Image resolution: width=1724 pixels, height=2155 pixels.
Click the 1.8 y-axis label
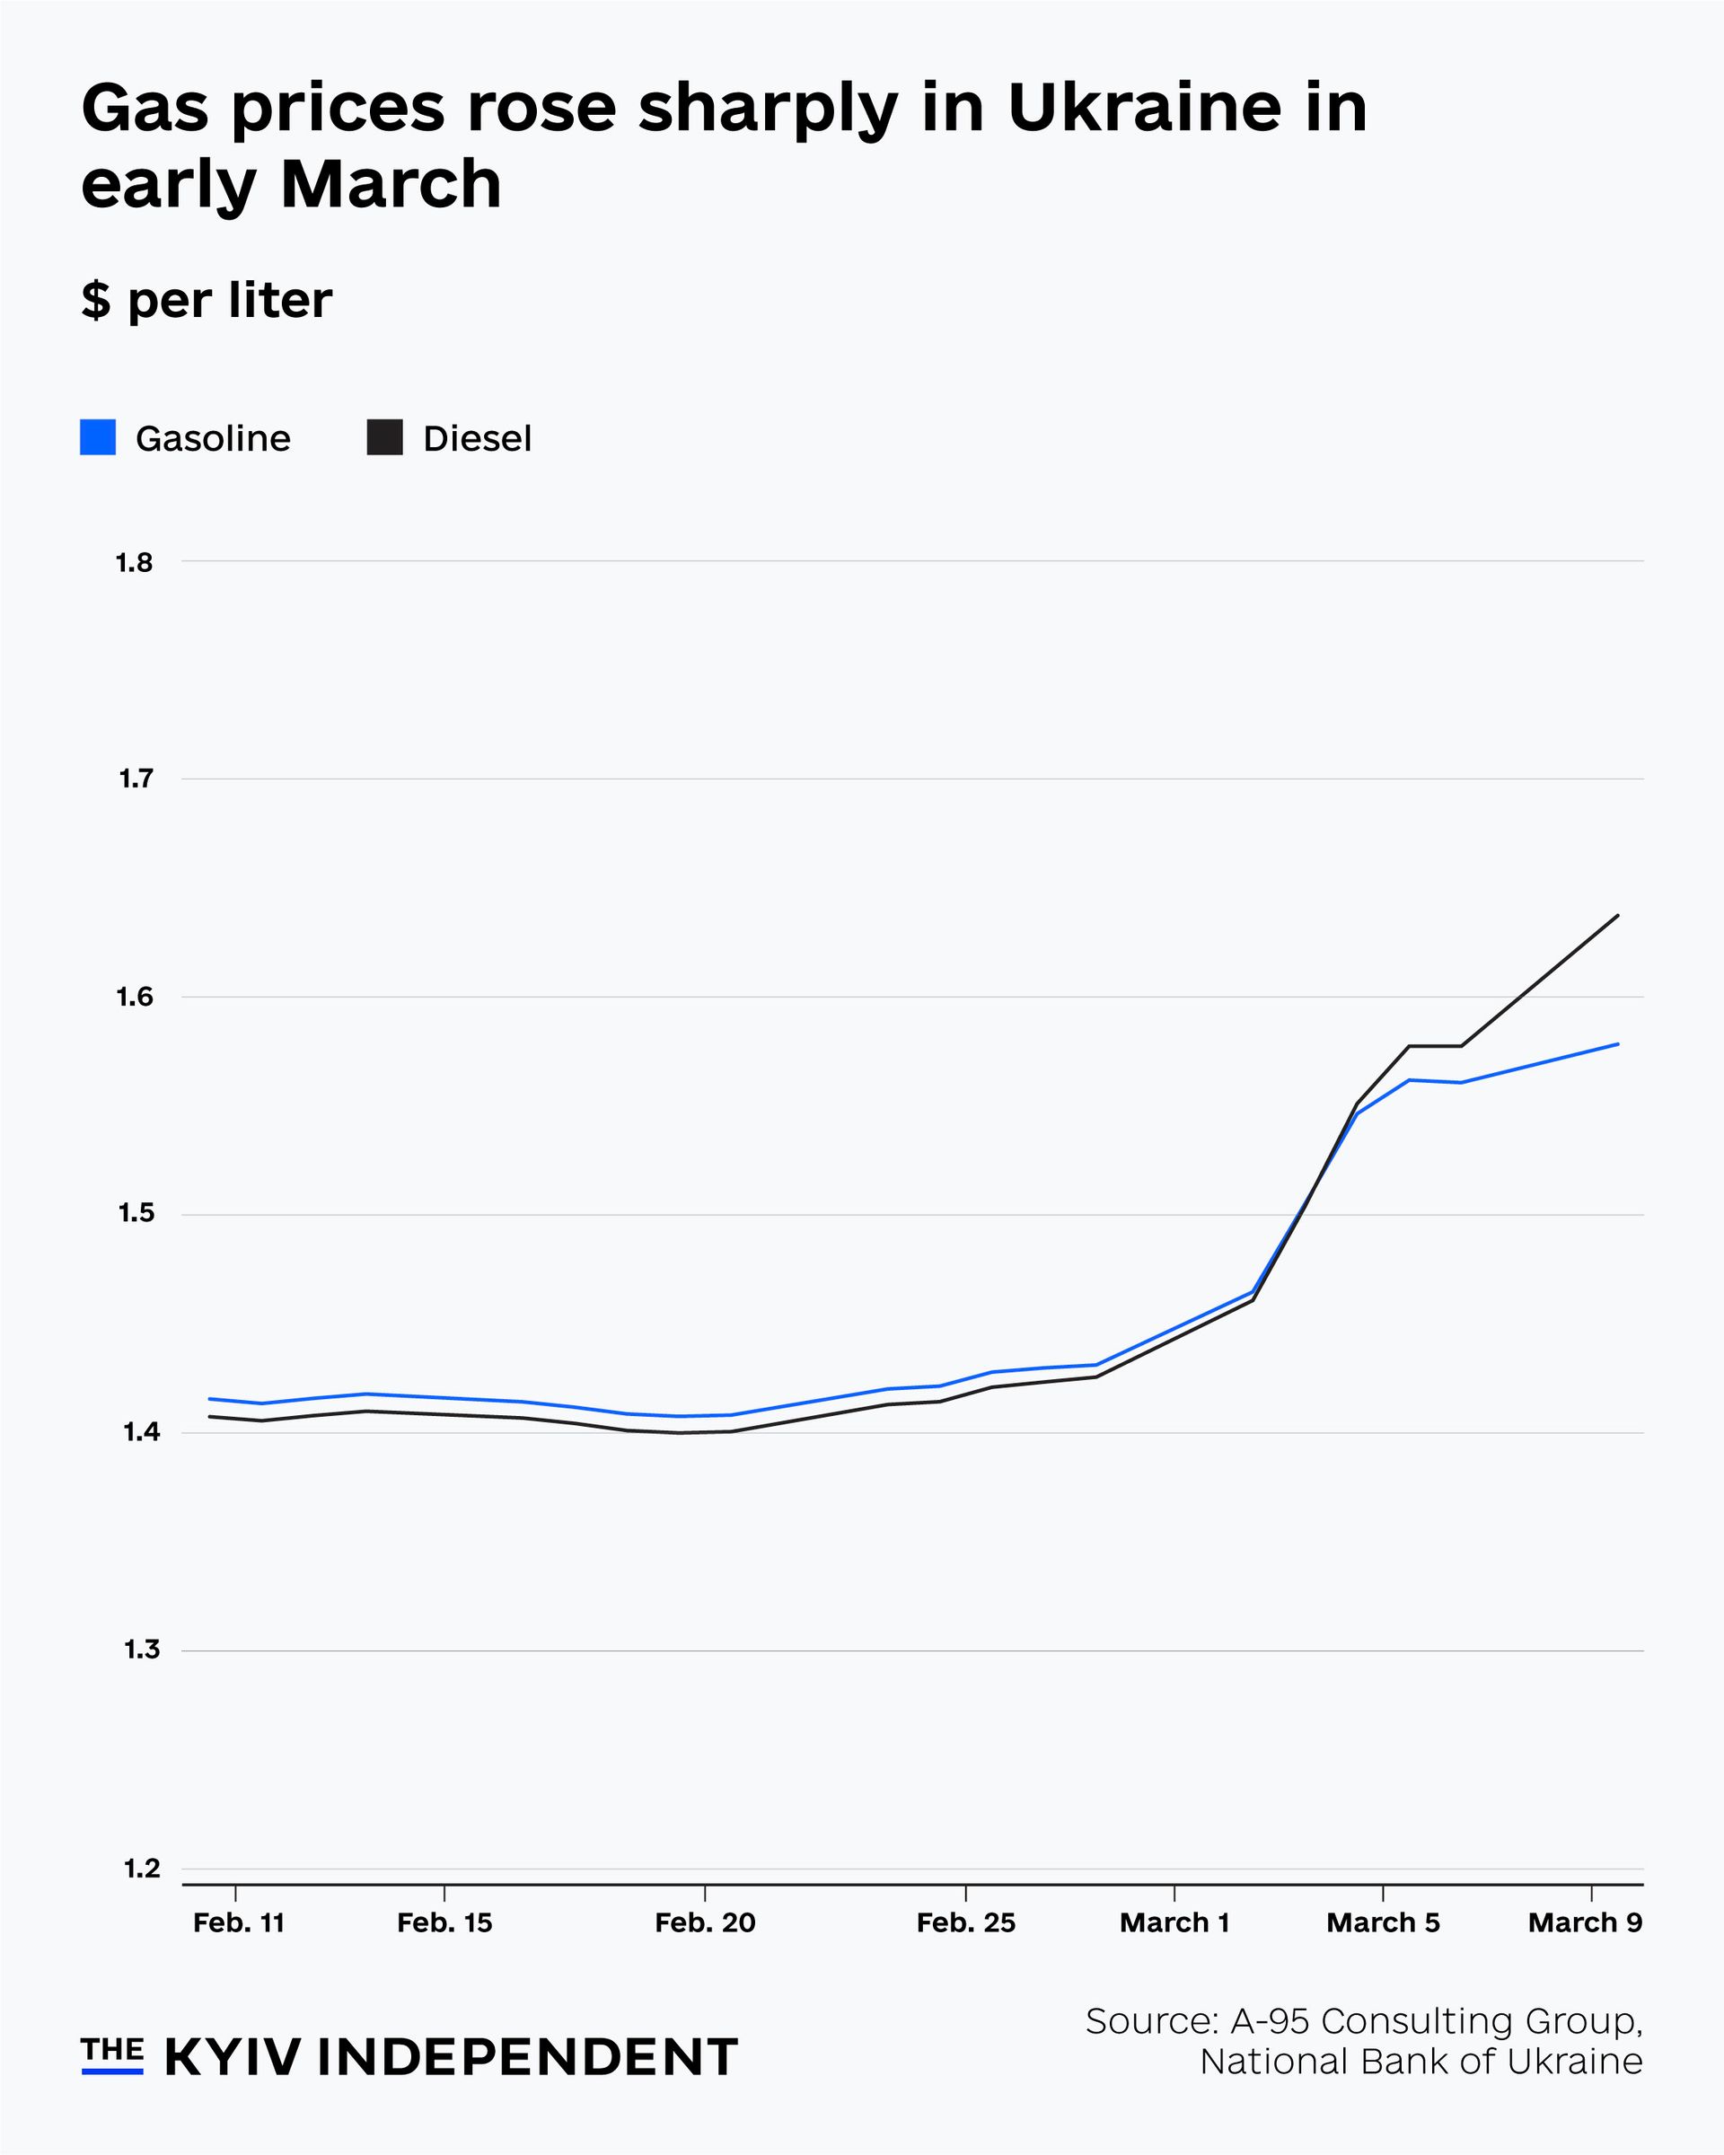click(135, 563)
